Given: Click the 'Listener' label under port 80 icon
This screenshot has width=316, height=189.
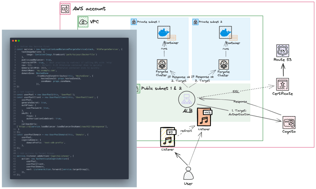Looking at the screenshot, I should pyautogui.click(x=167, y=150).
